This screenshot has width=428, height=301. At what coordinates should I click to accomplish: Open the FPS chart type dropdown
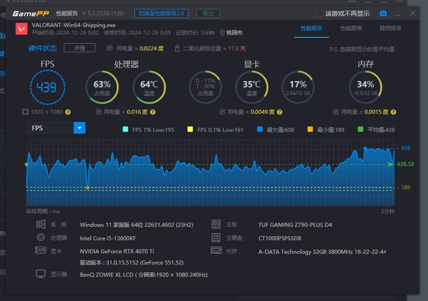click(x=79, y=128)
